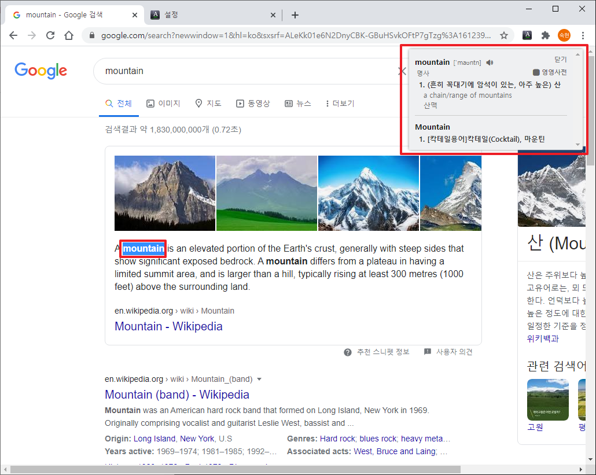Go back to the previous page

tap(13, 35)
